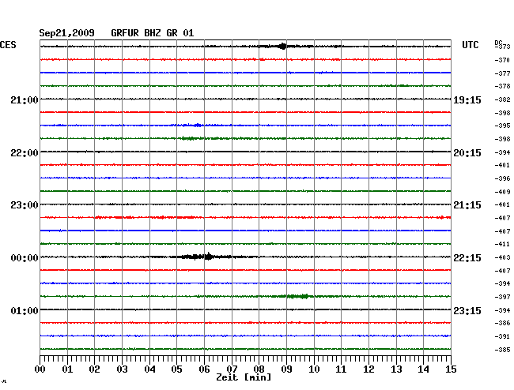This screenshot has width=514, height=390.
Task: Click minute tick label 14 on axis
Action: [x=423, y=369]
